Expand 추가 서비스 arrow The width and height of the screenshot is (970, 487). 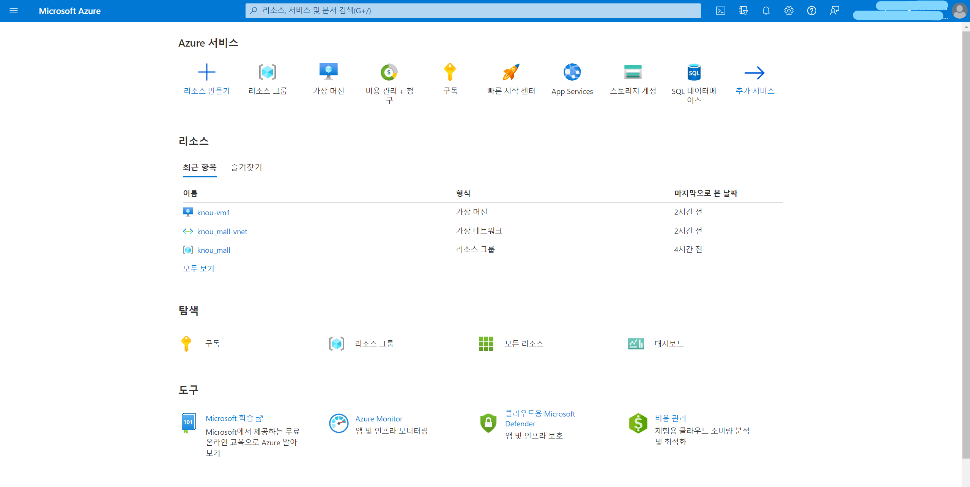coord(754,73)
